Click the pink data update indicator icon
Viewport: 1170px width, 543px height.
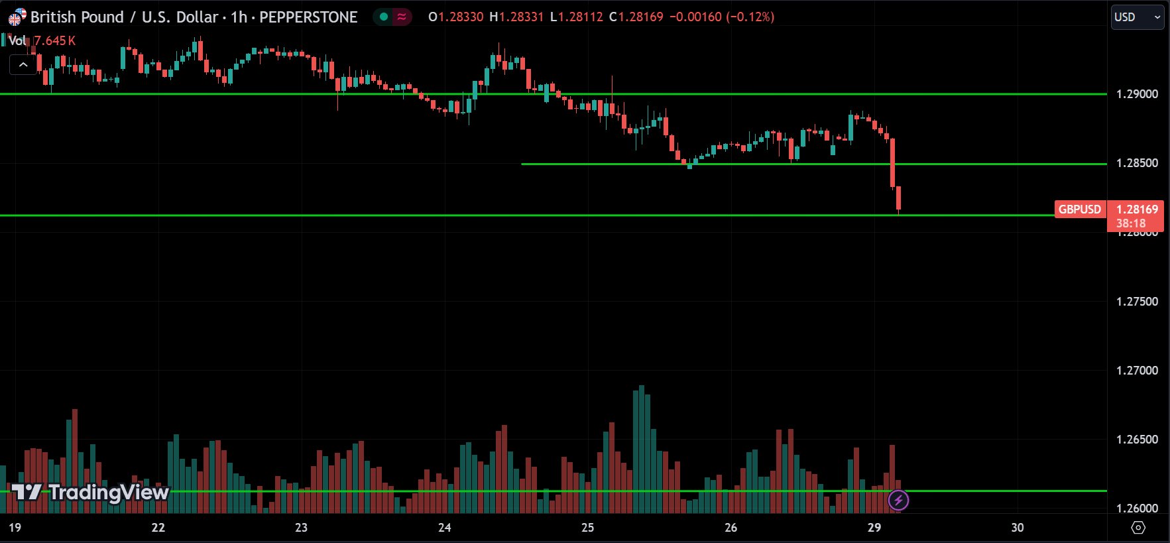[402, 17]
